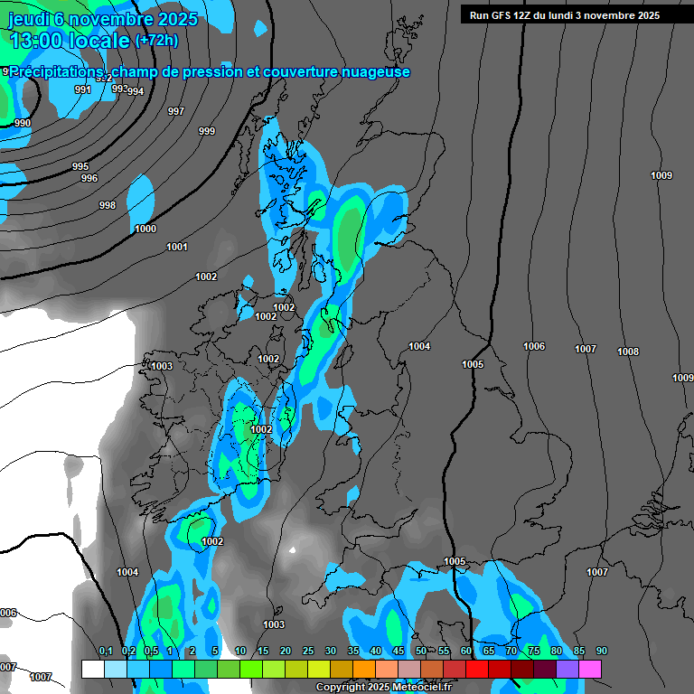
Task: Click the '1000' isobar label
Action: [x=145, y=229]
